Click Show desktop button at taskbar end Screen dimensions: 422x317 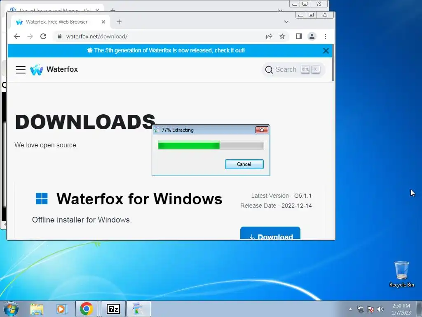coord(419,309)
